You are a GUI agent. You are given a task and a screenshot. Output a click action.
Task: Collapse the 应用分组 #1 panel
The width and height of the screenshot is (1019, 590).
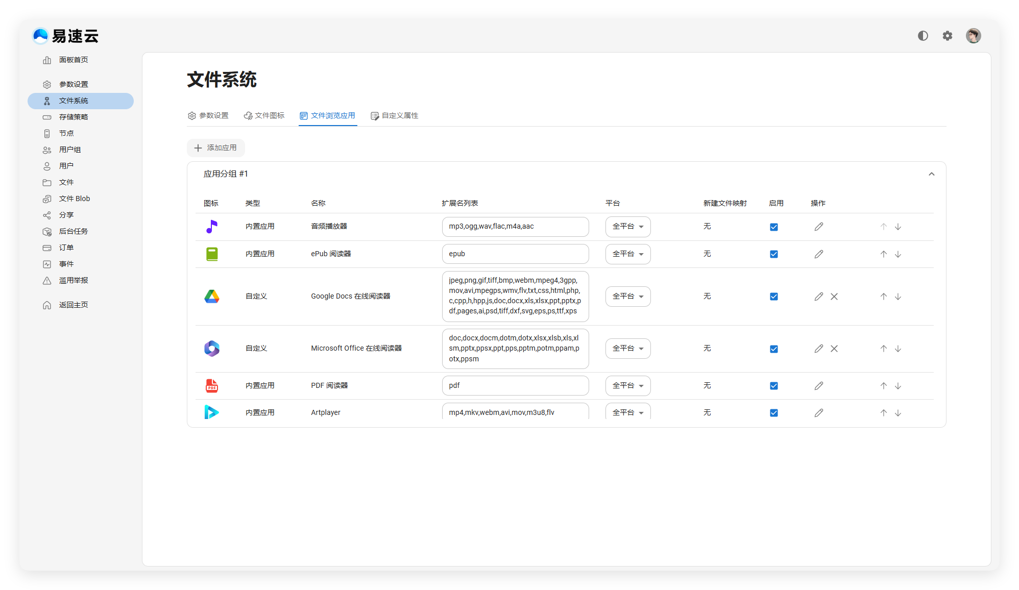[x=931, y=174]
